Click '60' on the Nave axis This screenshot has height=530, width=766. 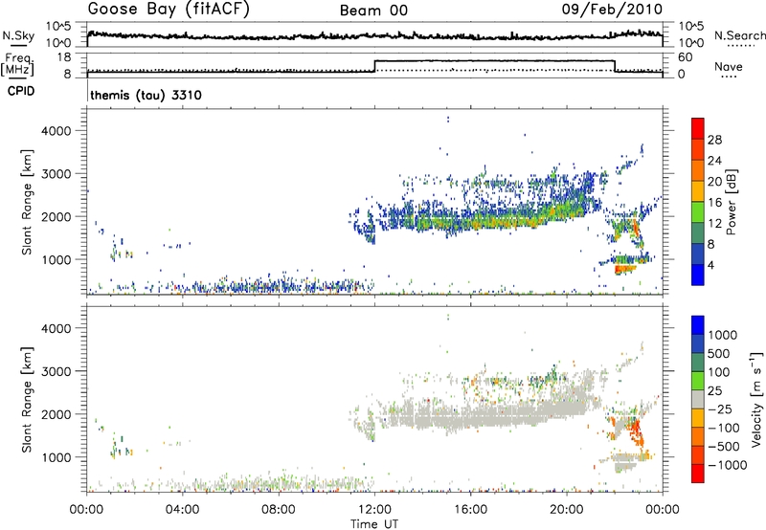tap(686, 57)
